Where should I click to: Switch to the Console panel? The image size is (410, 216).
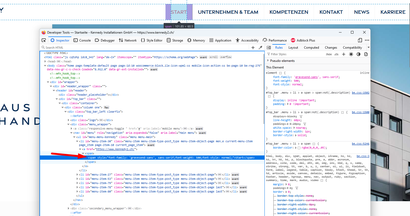[x=82, y=40]
